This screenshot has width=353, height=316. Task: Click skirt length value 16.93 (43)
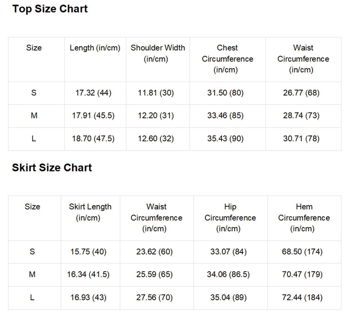(x=88, y=298)
